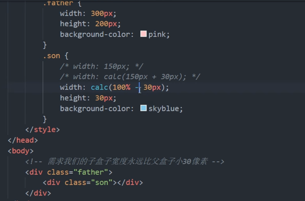Click the closing head tag
The height and width of the screenshot is (201, 305).
click(x=23, y=140)
